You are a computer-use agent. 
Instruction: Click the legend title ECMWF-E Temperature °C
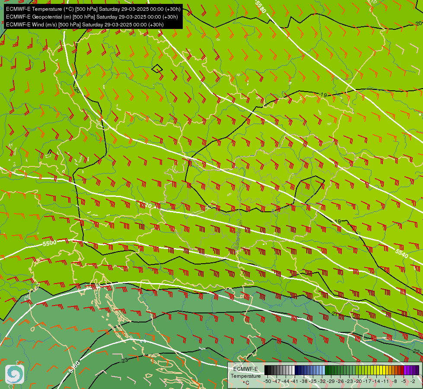(245, 376)
